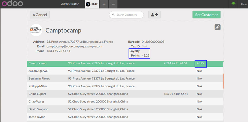248x122 pixels.
Task: Select order tab number 5
Action: (x=92, y=4)
